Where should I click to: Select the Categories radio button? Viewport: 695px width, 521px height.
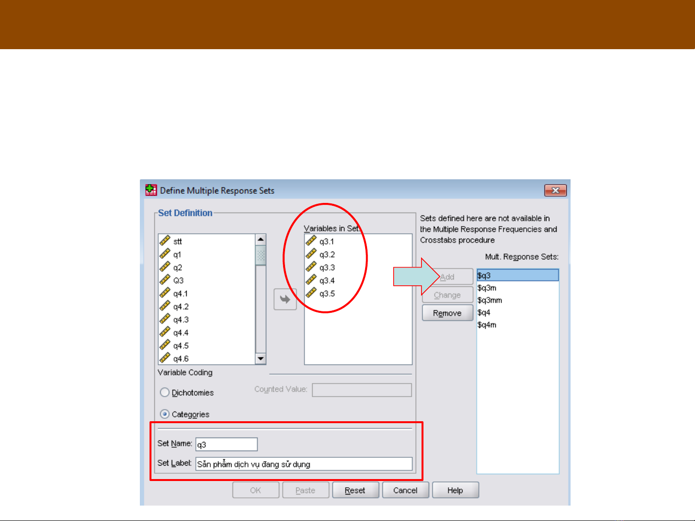click(165, 414)
